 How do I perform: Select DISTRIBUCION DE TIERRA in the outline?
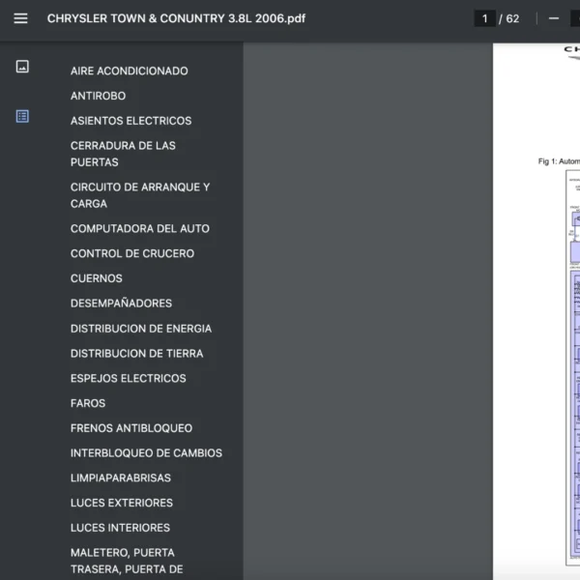tap(136, 354)
